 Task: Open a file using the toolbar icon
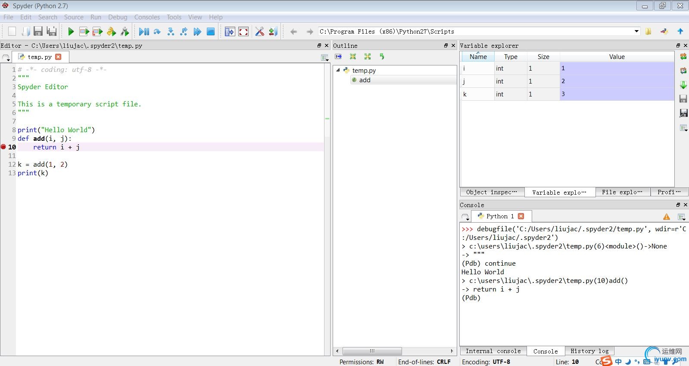coord(25,31)
